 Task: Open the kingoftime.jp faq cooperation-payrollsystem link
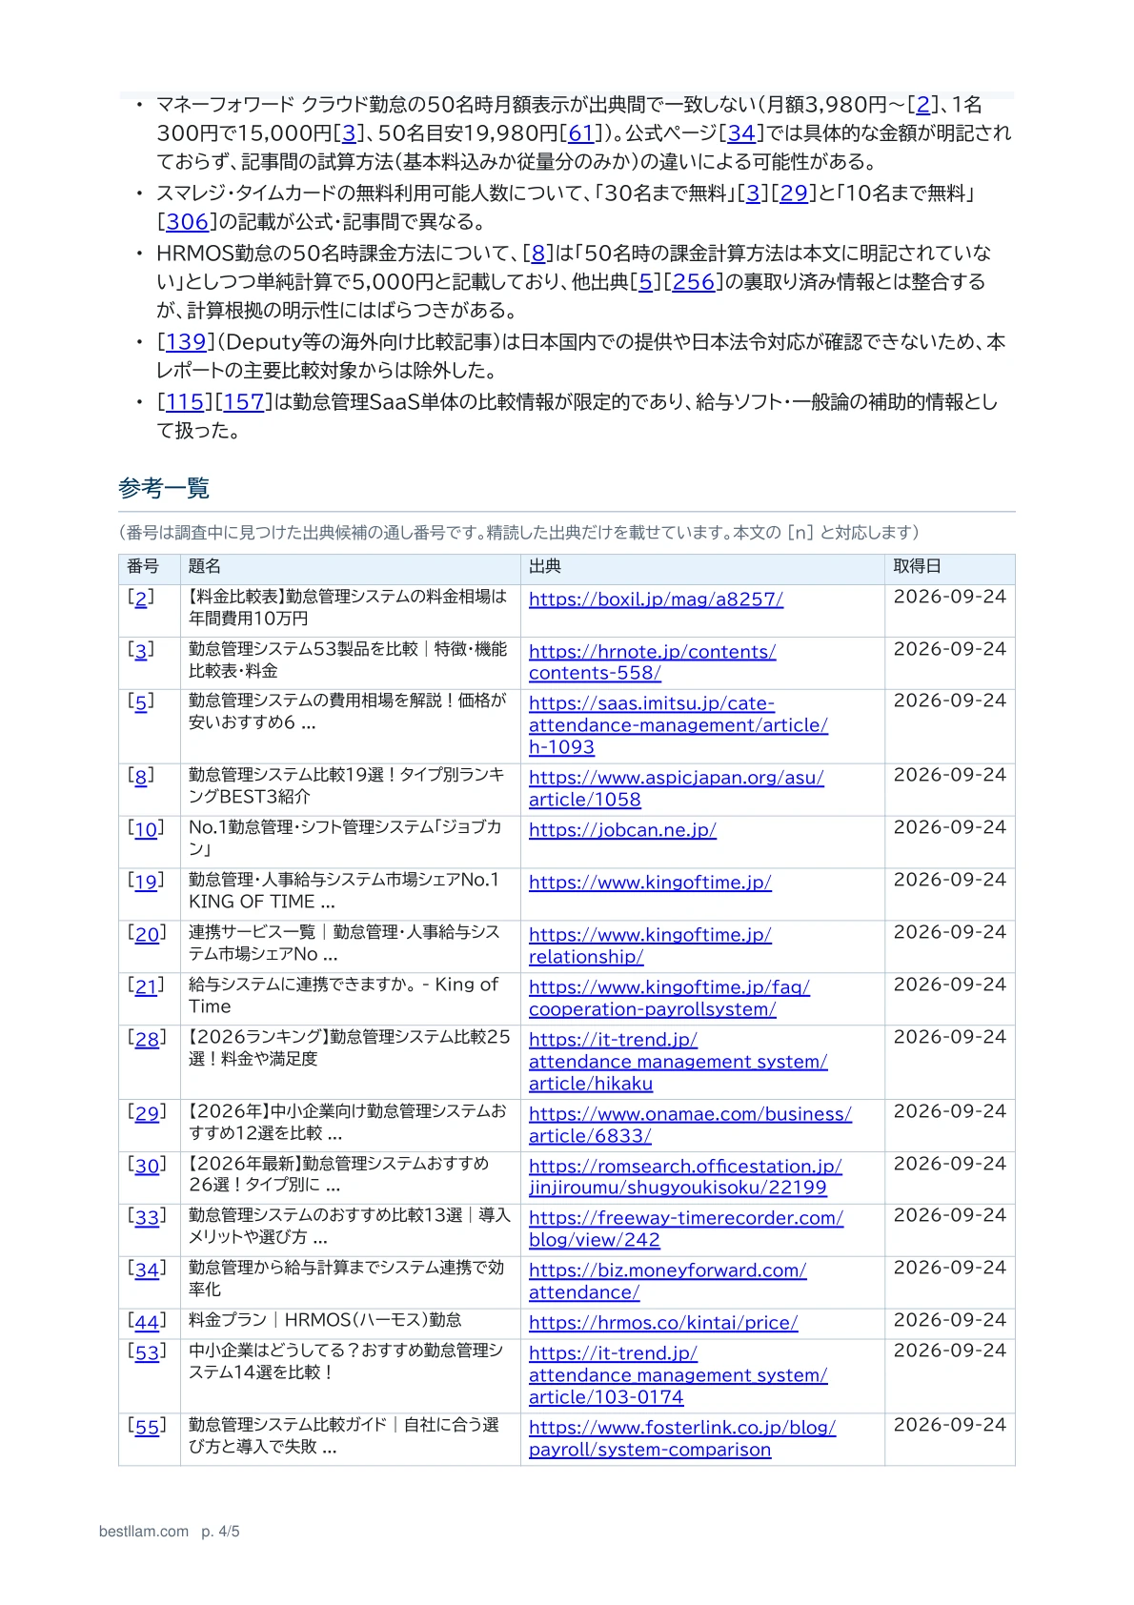click(669, 998)
